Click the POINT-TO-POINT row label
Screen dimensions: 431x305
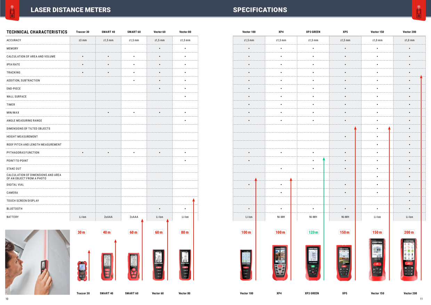click(17, 161)
